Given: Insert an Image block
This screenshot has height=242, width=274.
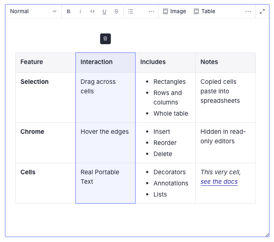Looking at the screenshot, I should point(174,12).
